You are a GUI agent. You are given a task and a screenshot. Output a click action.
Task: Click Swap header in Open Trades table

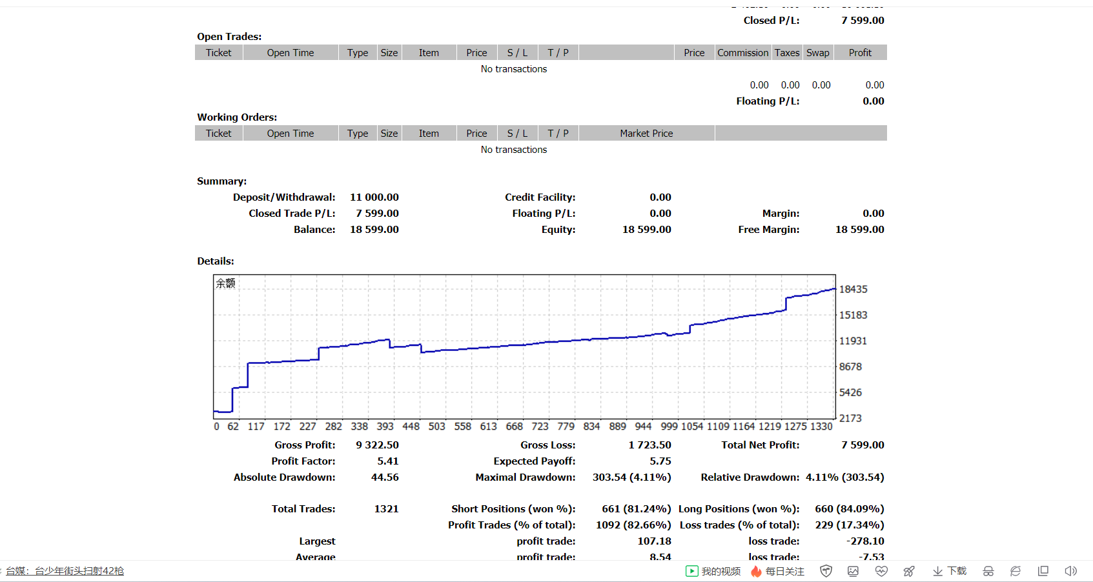click(x=818, y=53)
